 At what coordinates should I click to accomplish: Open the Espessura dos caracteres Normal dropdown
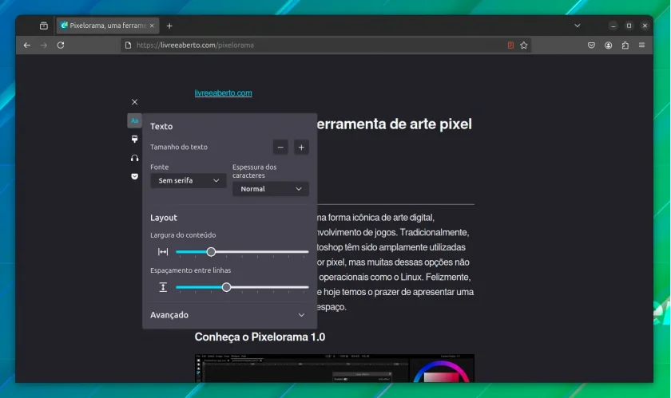coord(271,189)
